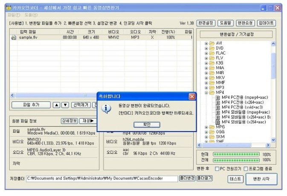Click the 확인 button in the dialog

point(147,125)
